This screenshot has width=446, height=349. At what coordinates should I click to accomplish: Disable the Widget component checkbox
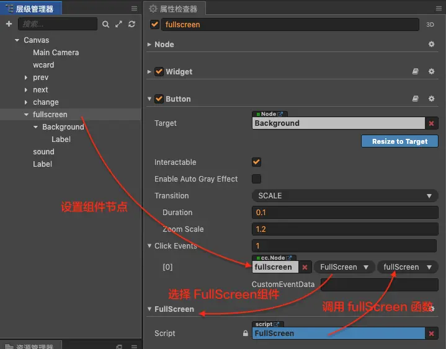[159, 72]
